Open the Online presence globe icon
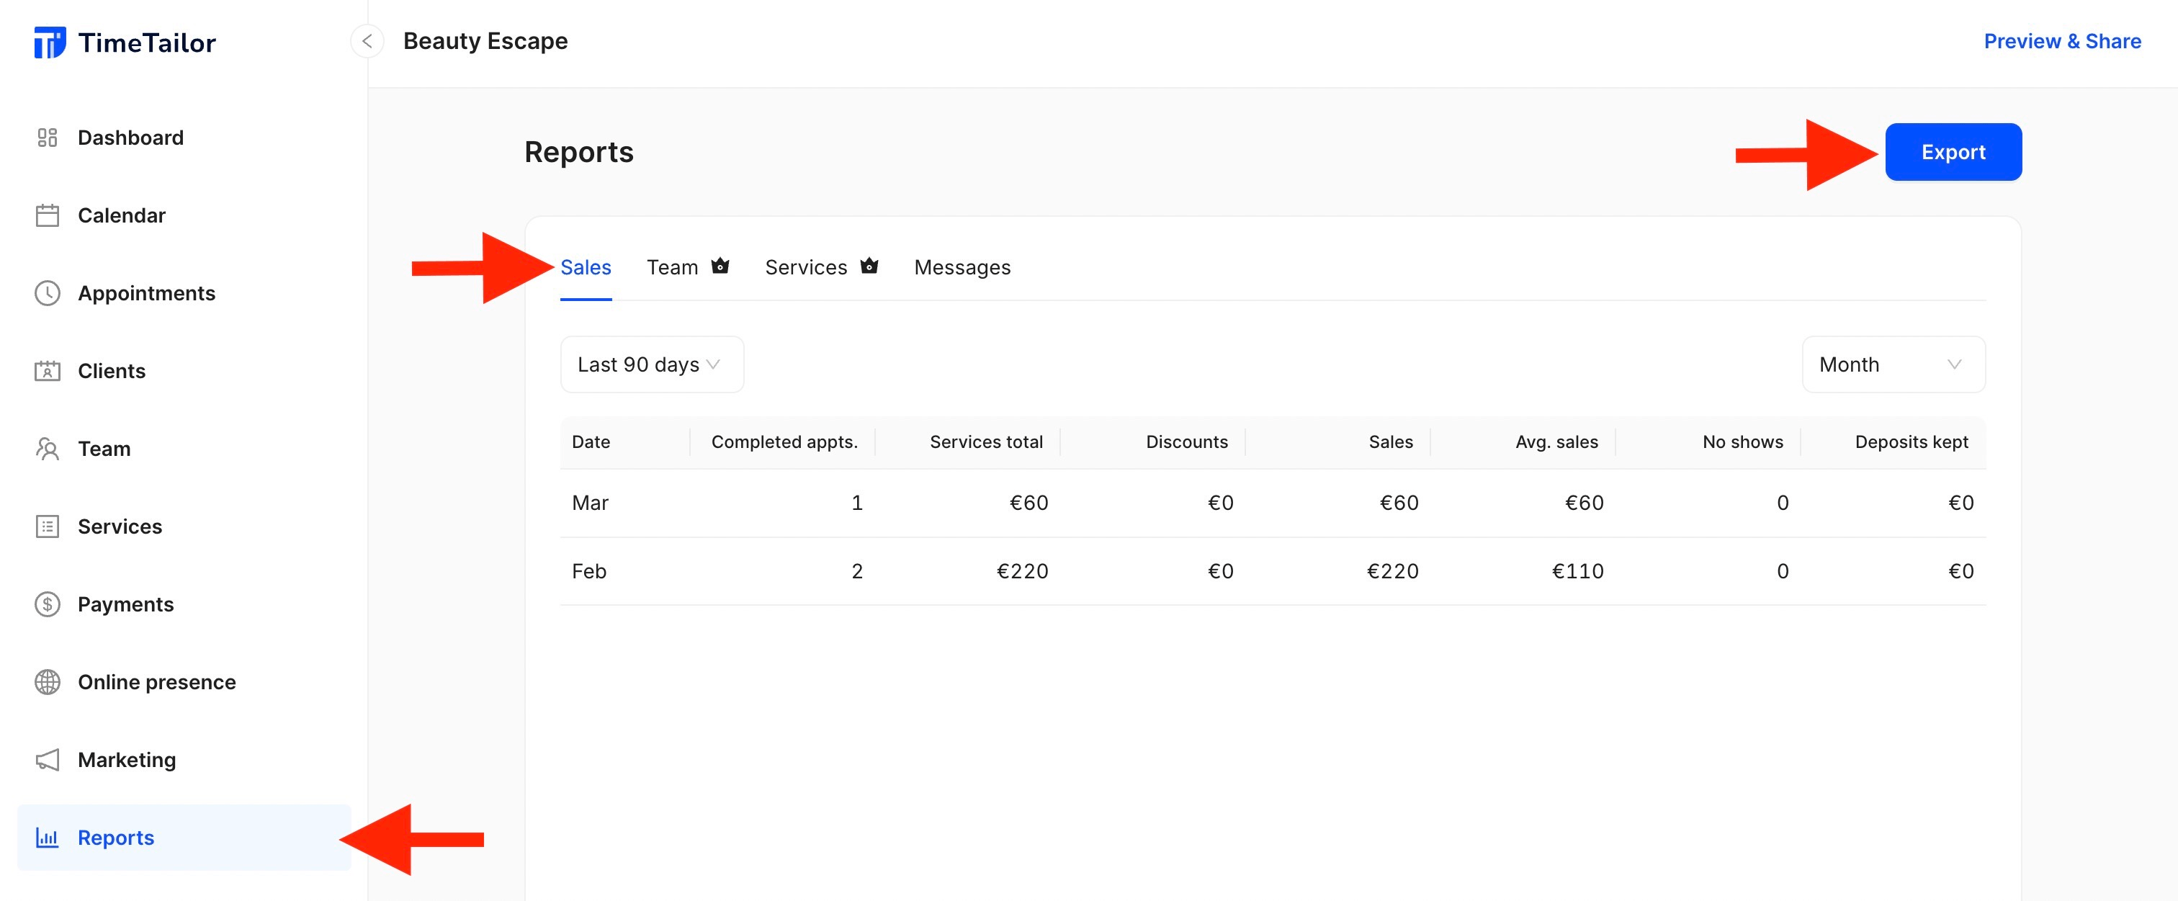Screen dimensions: 2178x901 click(x=48, y=682)
